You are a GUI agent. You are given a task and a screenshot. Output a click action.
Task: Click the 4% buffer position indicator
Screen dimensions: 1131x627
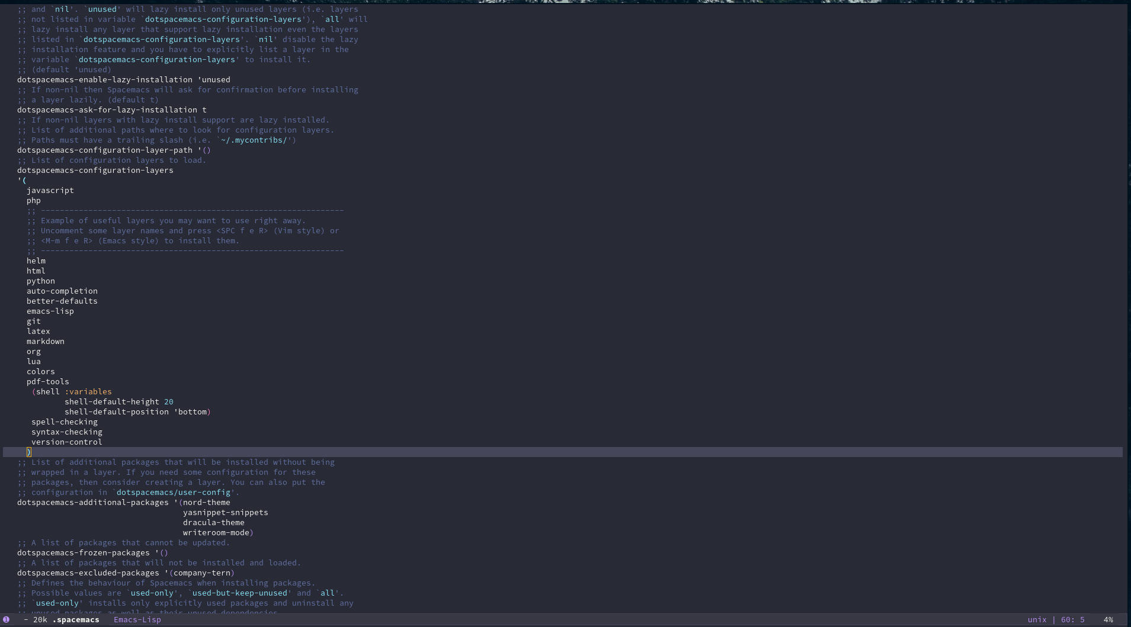point(1108,619)
